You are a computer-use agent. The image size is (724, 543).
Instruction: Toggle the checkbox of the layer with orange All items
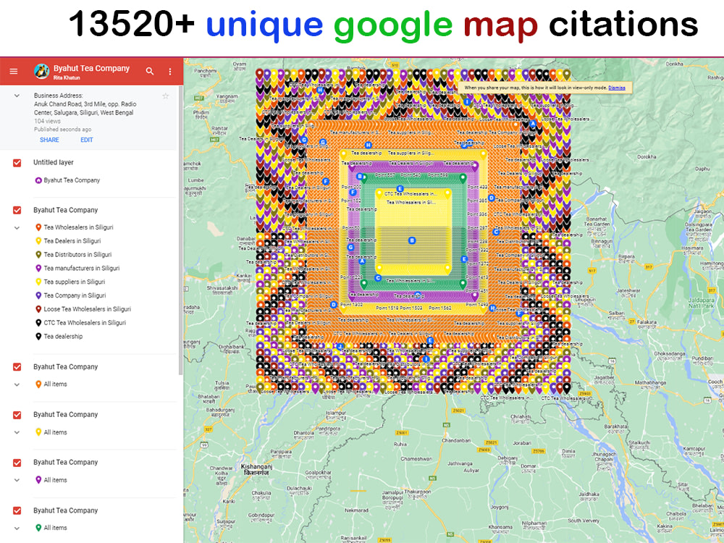point(17,367)
